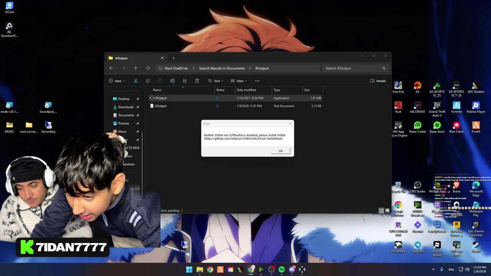
Task: Open Epic Games Launcher shortcut
Action: pos(476,229)
